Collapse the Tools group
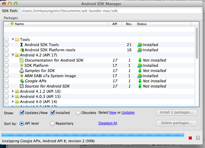The image size is (205, 148). coord(13,39)
